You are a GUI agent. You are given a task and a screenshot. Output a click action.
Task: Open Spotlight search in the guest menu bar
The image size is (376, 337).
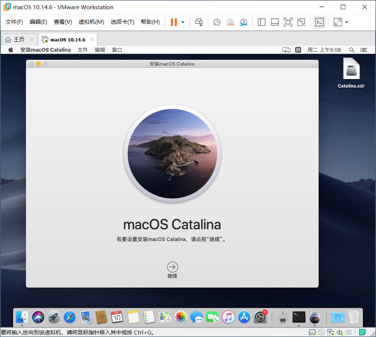point(352,49)
